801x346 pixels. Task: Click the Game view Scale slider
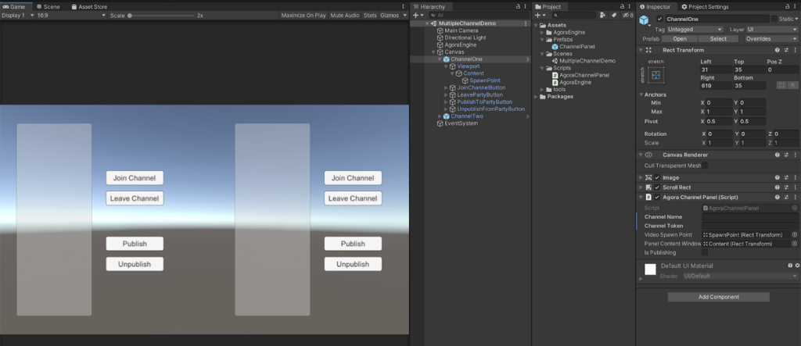click(x=161, y=16)
